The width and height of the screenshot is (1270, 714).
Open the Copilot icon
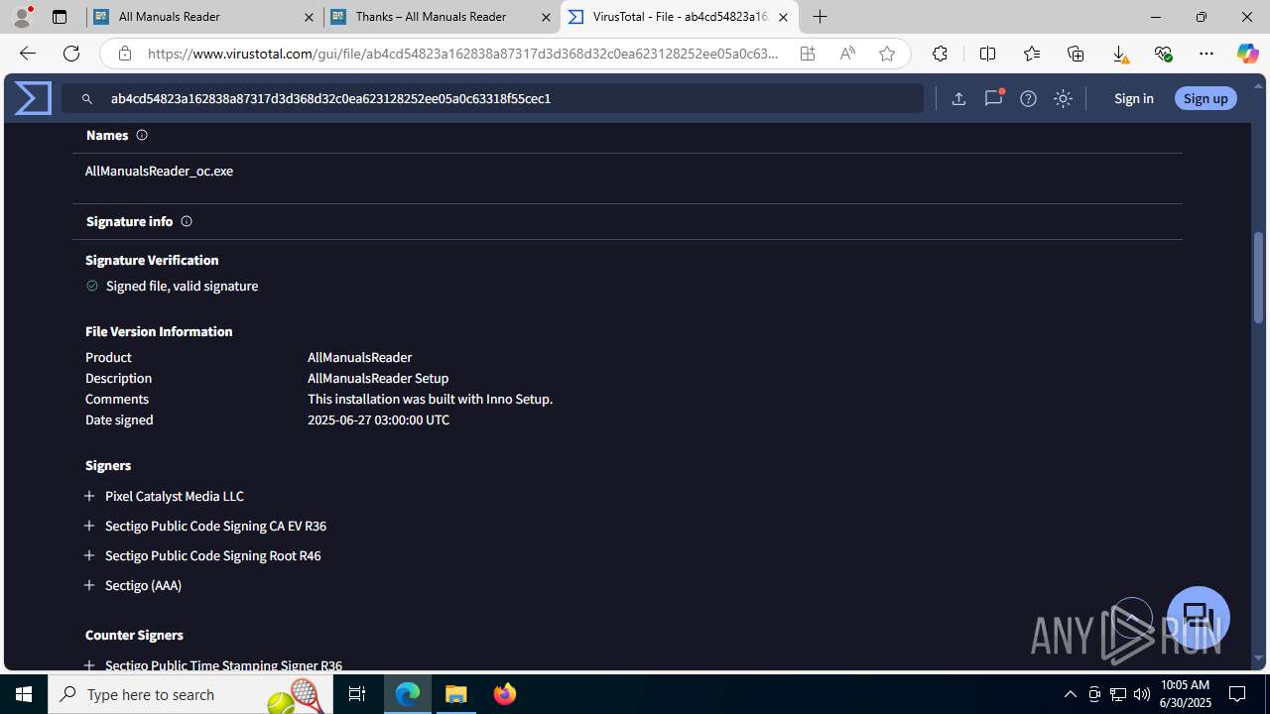1247,54
